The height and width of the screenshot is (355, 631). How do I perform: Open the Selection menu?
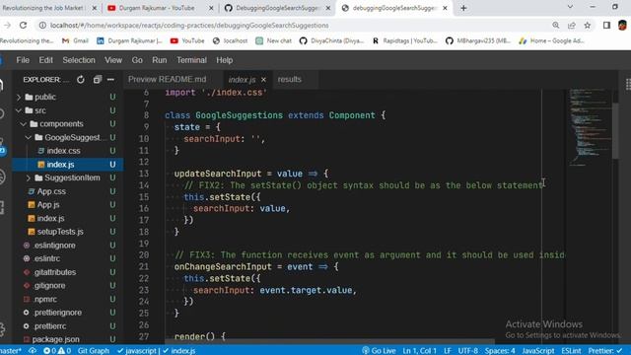[x=79, y=60]
